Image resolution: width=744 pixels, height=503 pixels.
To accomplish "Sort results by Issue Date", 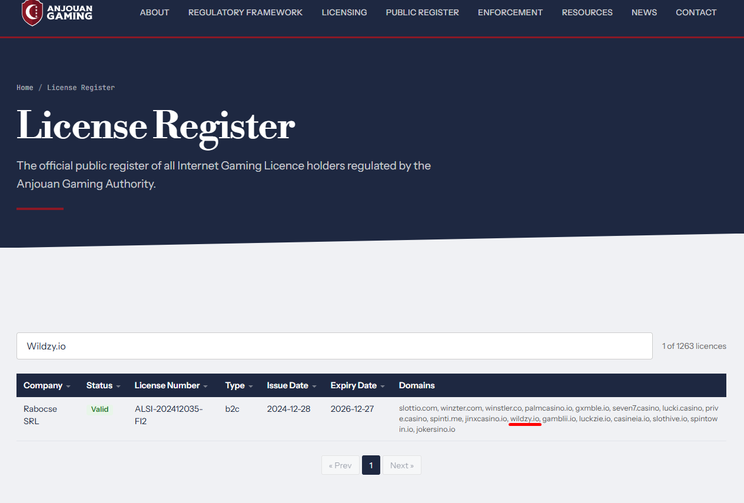I will pos(291,385).
